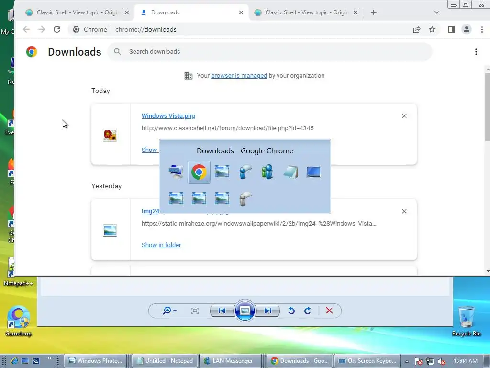Click Show Desktop quick launch icon
Screen dimensions: 490x368
pos(25,361)
